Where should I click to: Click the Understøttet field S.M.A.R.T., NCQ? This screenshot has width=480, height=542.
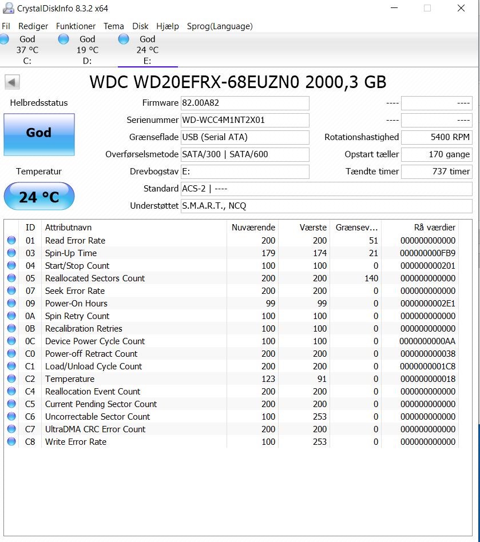[327, 206]
